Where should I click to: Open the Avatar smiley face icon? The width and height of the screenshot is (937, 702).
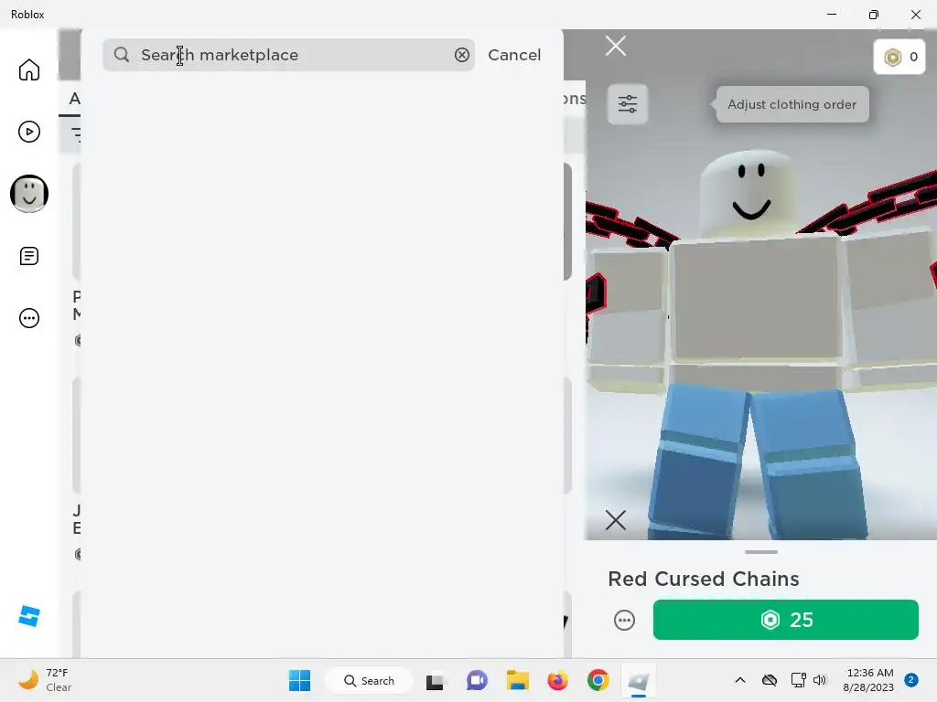pos(28,194)
